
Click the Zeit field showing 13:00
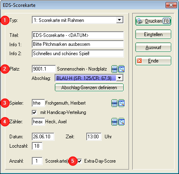[x=94, y=137]
